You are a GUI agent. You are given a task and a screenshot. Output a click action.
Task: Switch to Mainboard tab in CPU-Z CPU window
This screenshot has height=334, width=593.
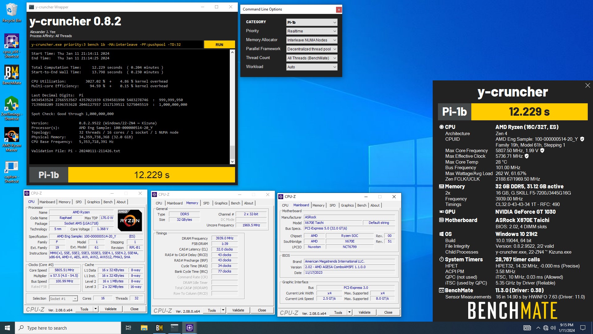click(x=47, y=202)
